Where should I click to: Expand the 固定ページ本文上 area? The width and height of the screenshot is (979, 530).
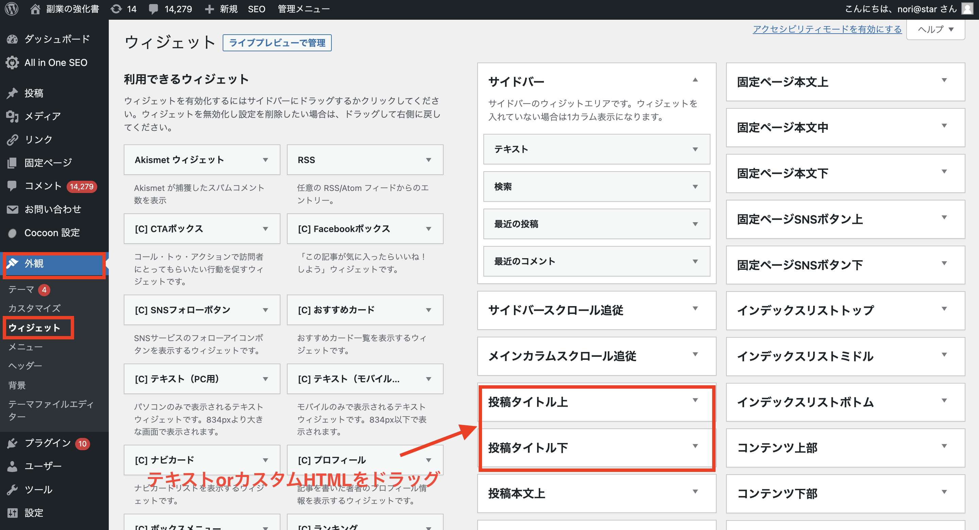point(944,80)
